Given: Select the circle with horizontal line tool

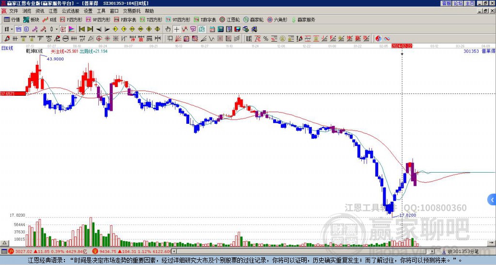Looking at the screenshot, I should [x=65, y=39].
